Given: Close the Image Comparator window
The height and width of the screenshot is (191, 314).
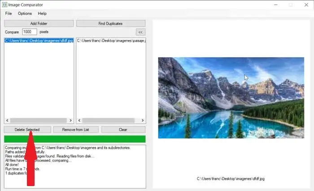Looking at the screenshot, I should 306,4.
